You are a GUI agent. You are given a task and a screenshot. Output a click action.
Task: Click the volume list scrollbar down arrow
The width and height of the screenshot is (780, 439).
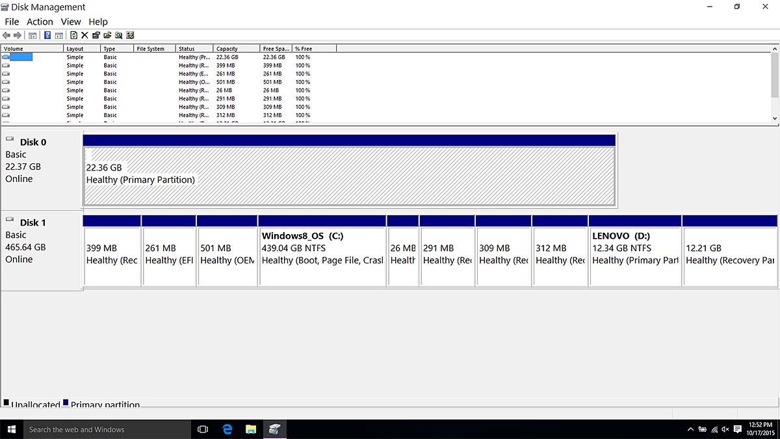tap(774, 118)
